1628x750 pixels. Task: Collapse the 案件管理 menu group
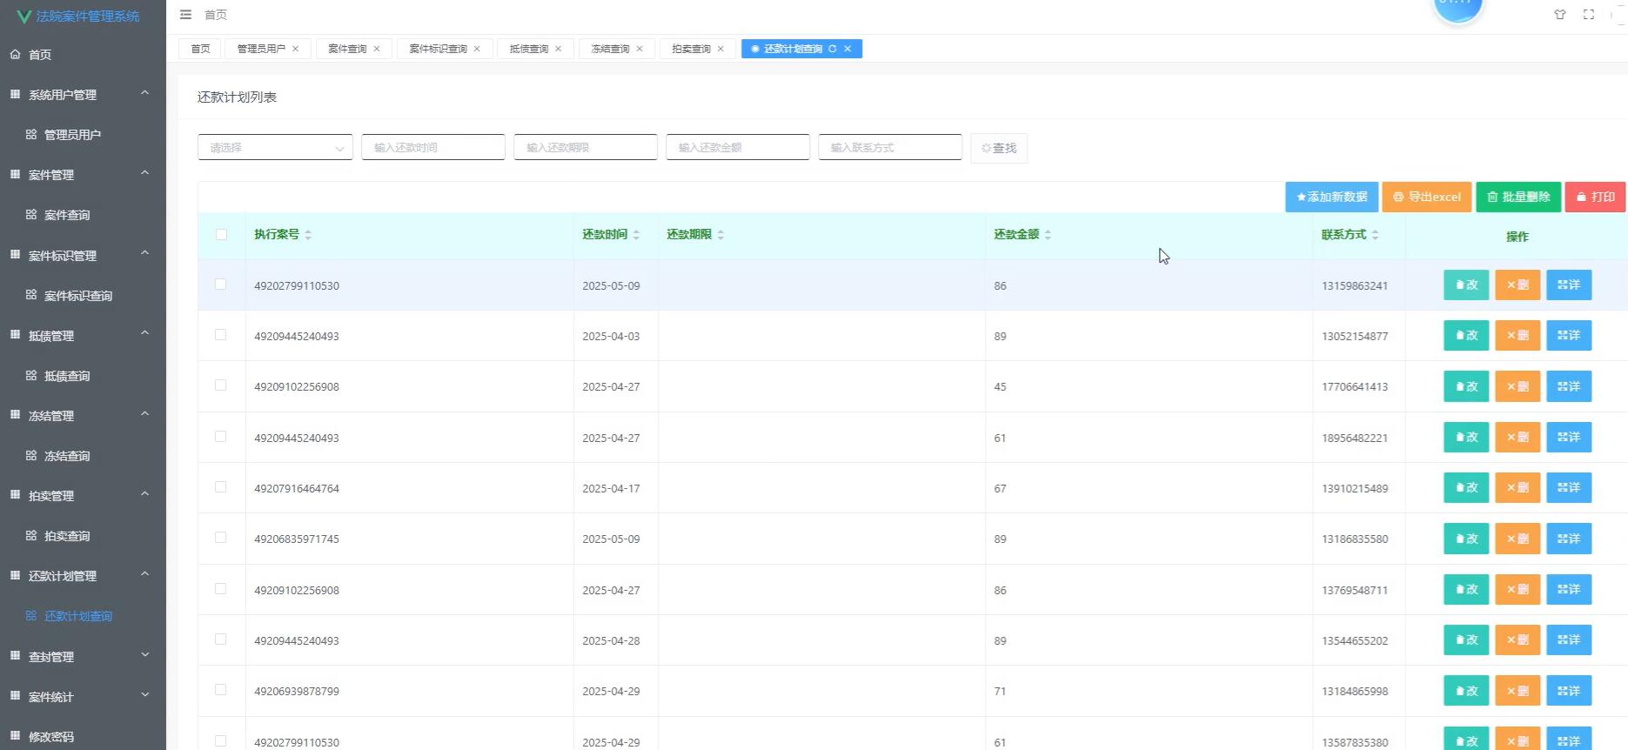pyautogui.click(x=83, y=174)
